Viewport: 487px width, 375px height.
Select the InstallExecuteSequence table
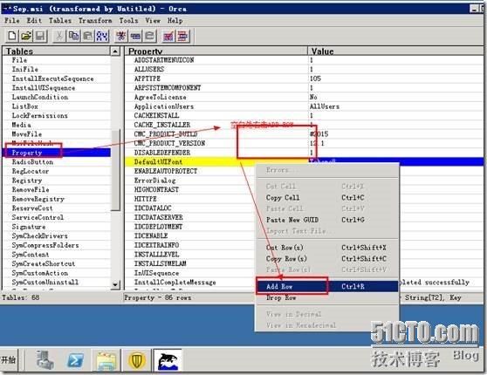coord(57,78)
